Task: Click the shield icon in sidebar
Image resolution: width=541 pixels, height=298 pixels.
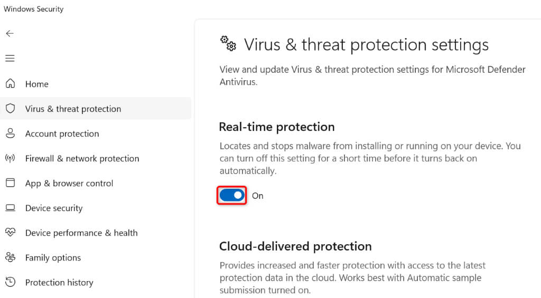Action: (x=10, y=109)
